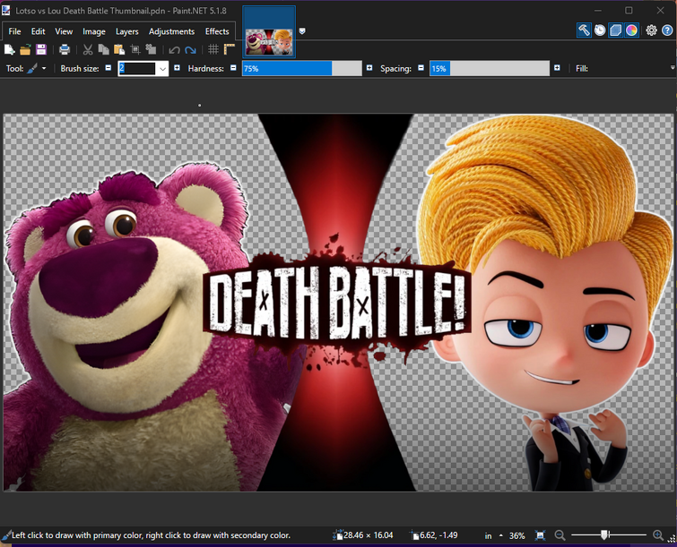Click the Redo arrow icon
This screenshot has width=677, height=547.
pyautogui.click(x=190, y=50)
